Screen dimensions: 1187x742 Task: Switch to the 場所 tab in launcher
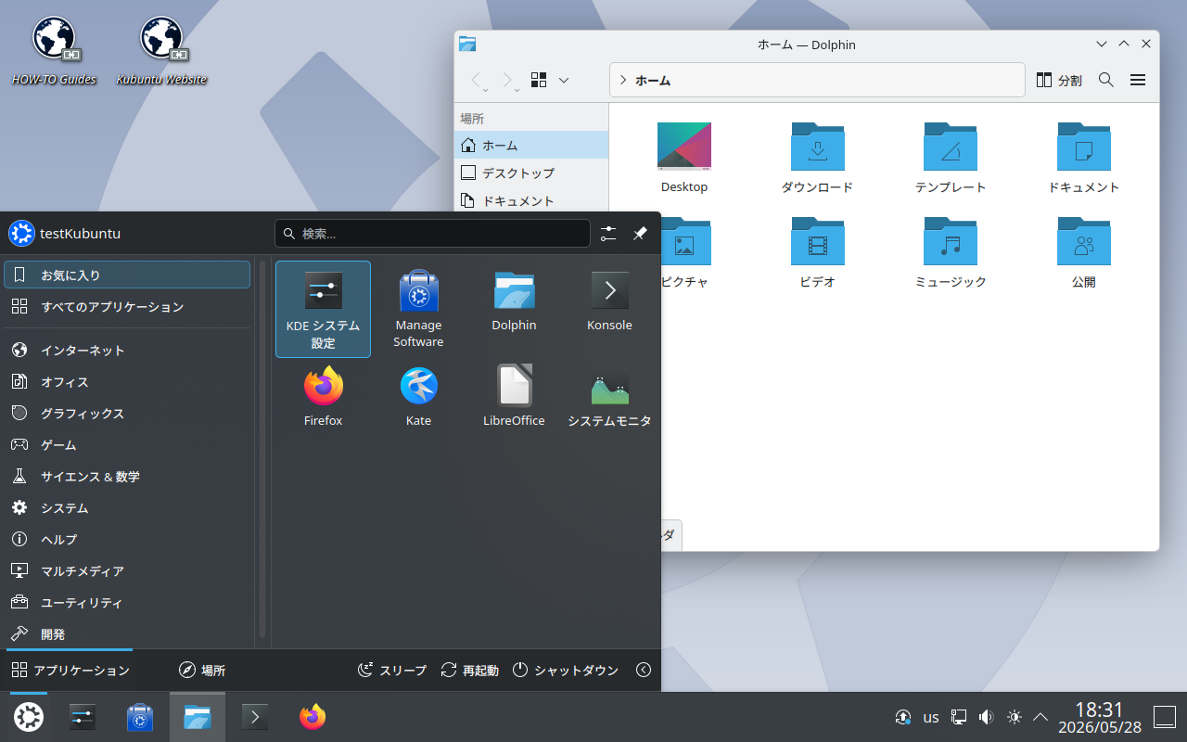point(202,670)
